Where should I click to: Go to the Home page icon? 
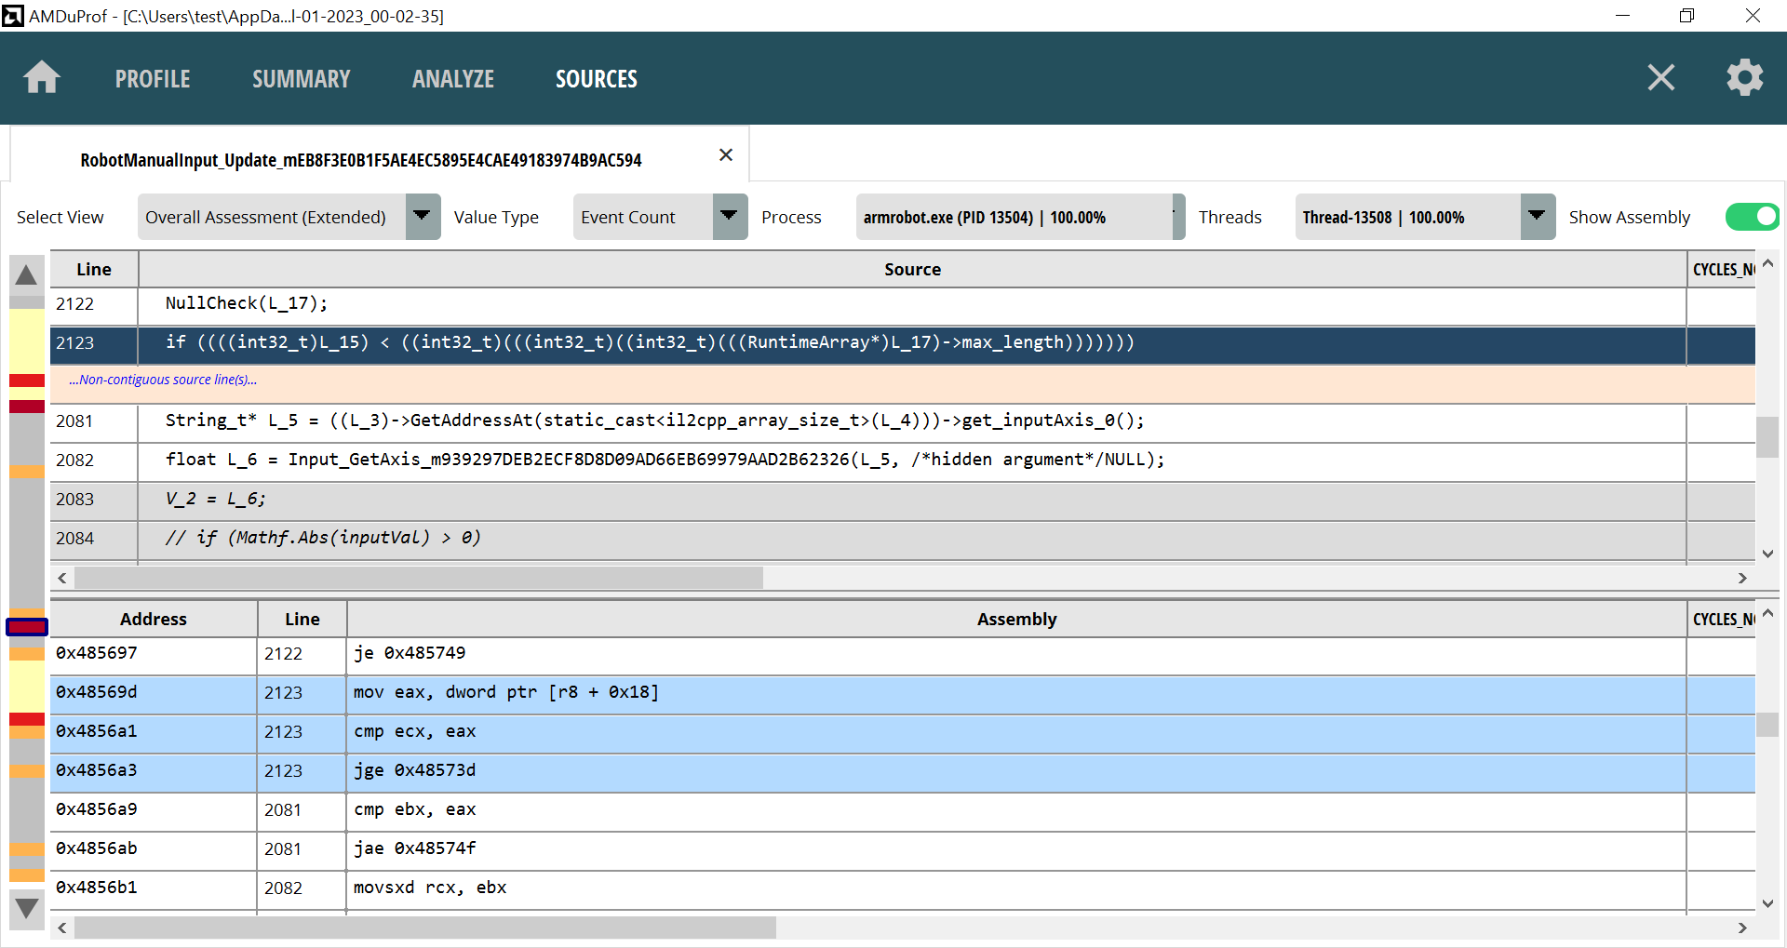[42, 77]
